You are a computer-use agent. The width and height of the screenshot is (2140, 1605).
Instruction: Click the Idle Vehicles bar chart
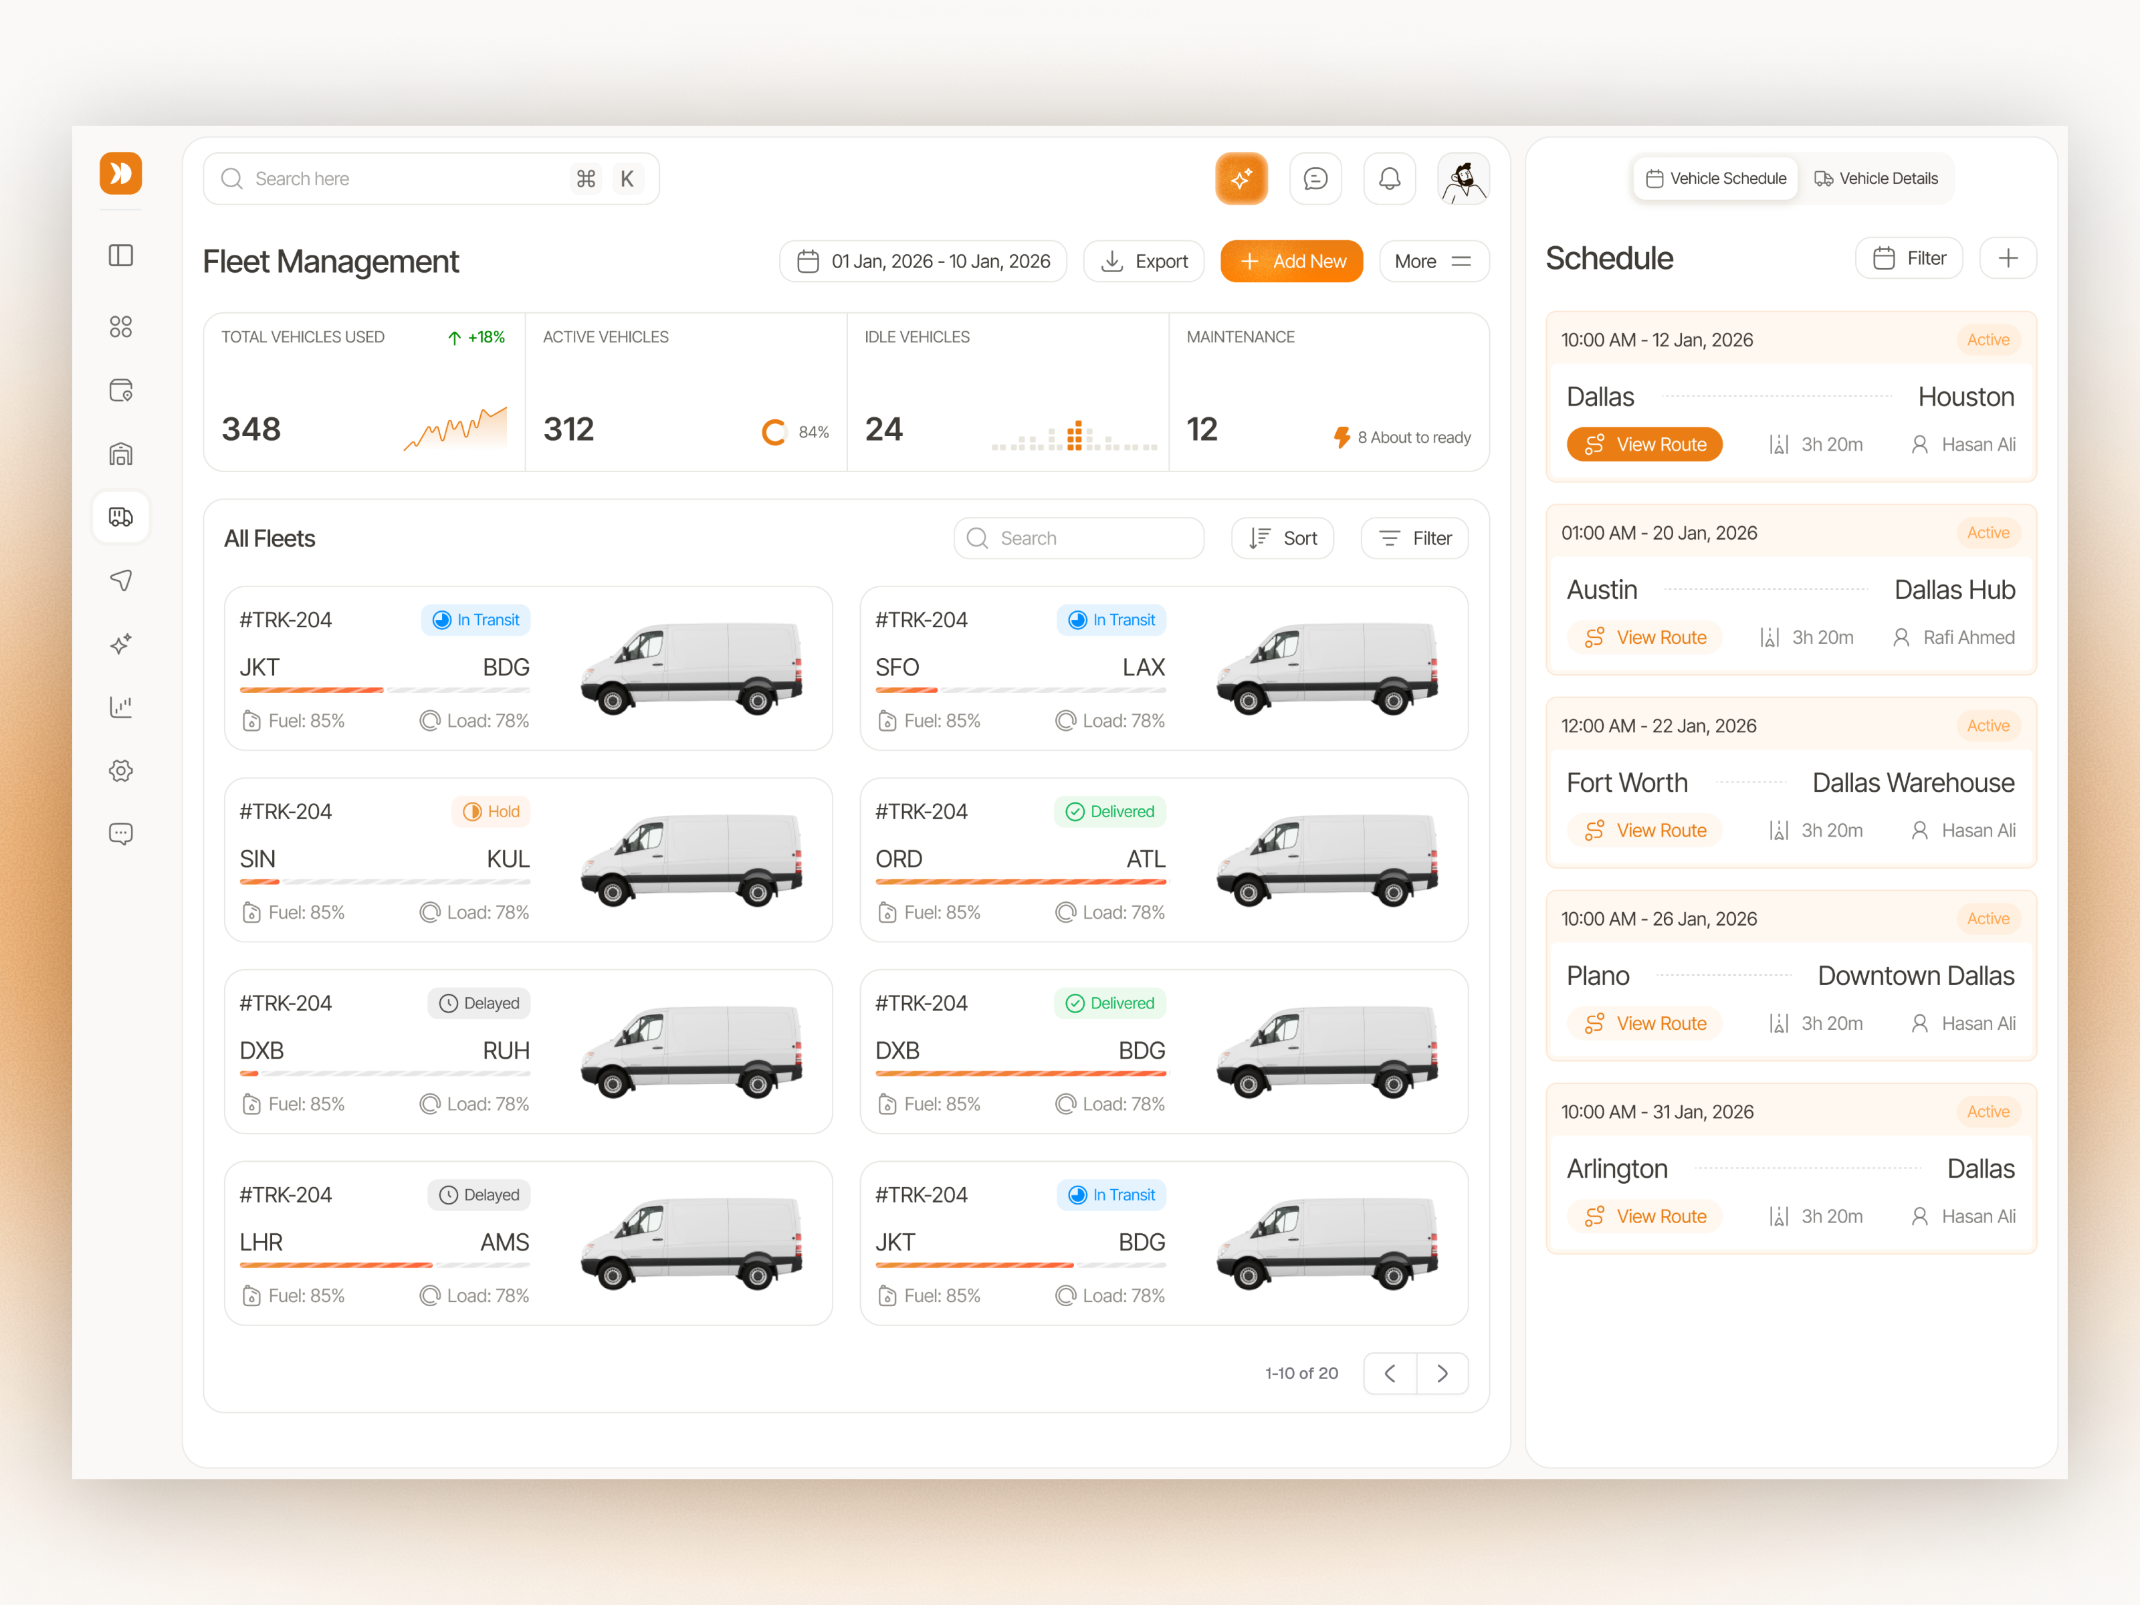[1074, 435]
